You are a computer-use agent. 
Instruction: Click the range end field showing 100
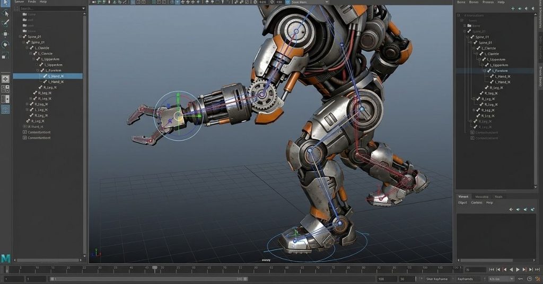click(387, 279)
